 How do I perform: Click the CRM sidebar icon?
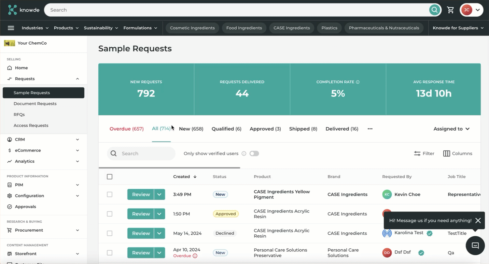10,140
